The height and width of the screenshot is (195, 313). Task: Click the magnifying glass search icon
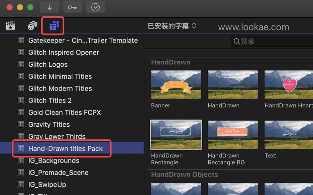pyautogui.click(x=237, y=42)
